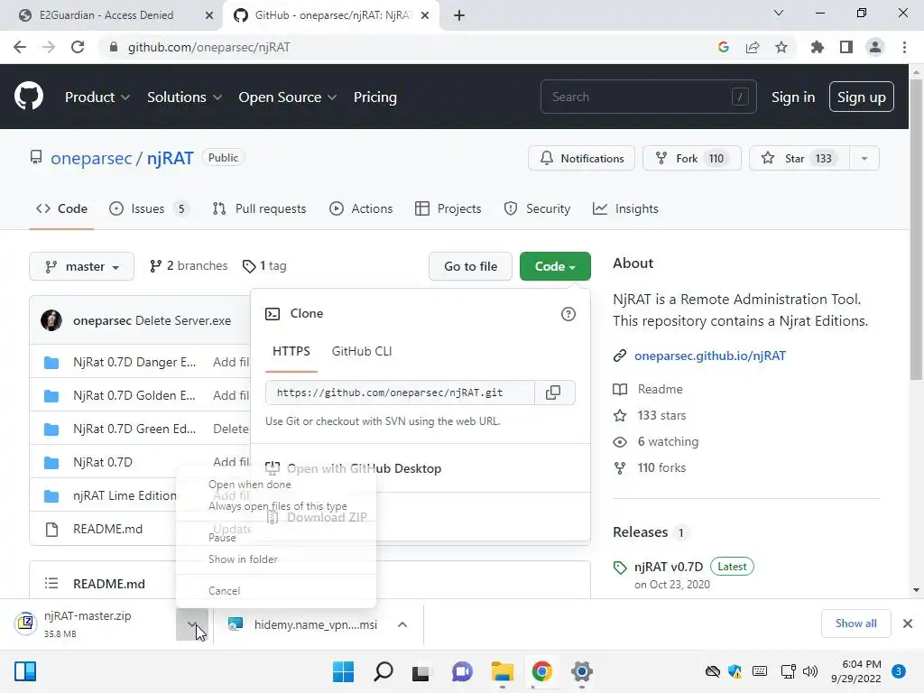Open the Star lists dropdown arrow

864,159
